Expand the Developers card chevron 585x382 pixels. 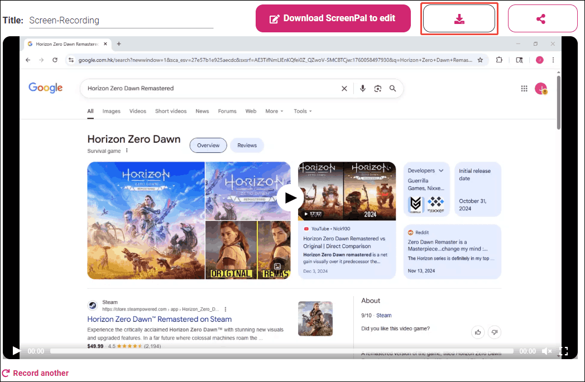click(x=442, y=170)
